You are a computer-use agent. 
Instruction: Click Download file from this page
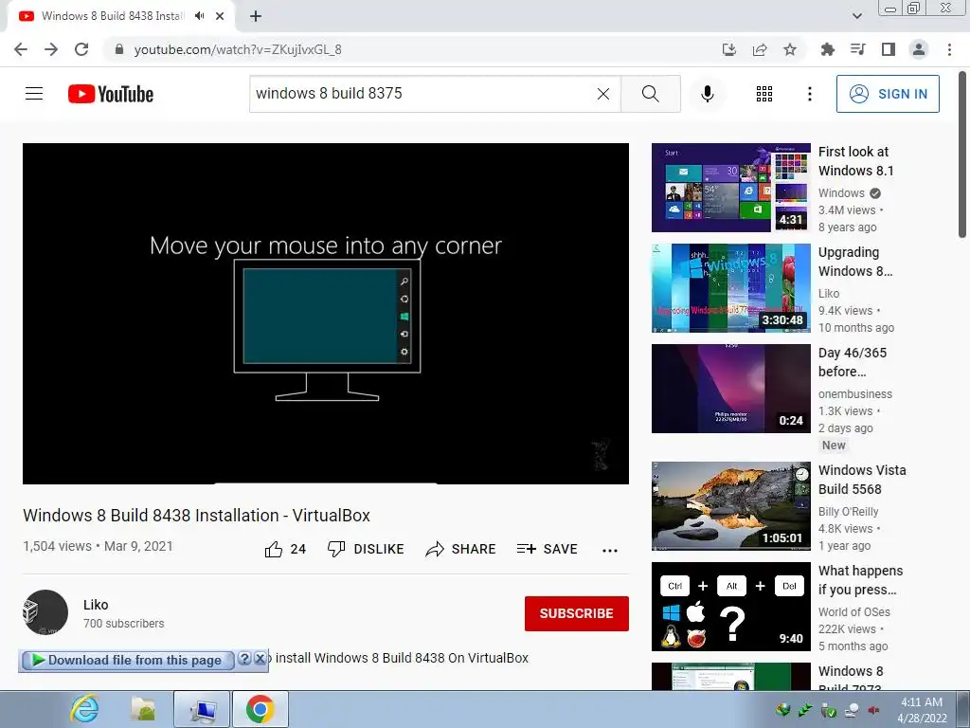coord(128,660)
